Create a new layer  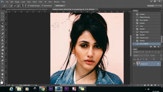pyautogui.click(x=155, y=85)
